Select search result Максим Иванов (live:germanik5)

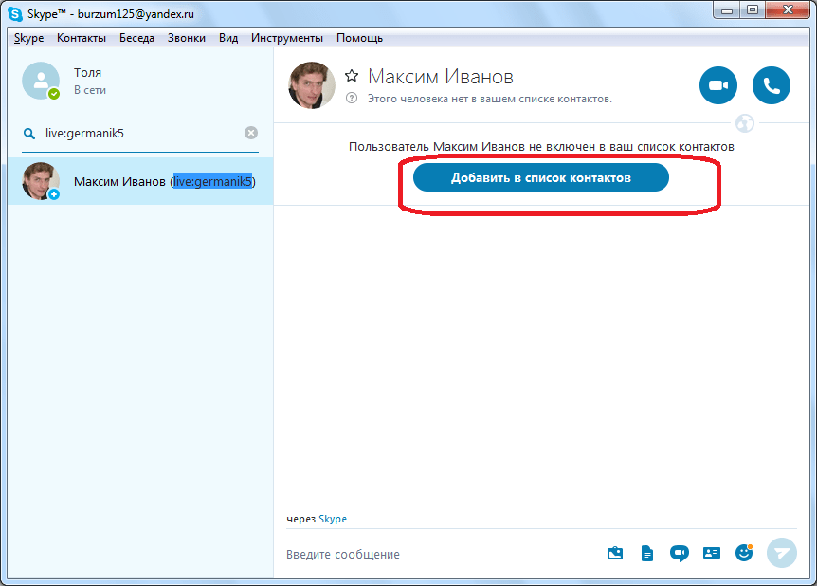pyautogui.click(x=140, y=181)
